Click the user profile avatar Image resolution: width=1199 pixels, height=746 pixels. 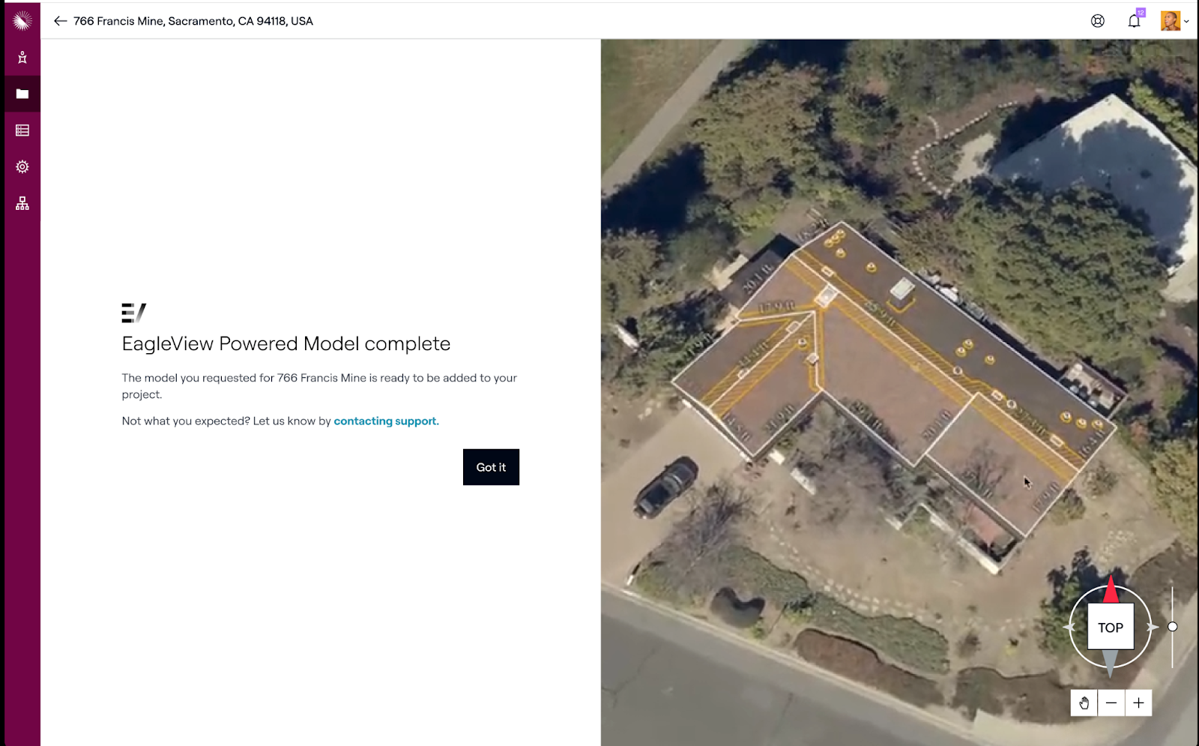(1170, 21)
